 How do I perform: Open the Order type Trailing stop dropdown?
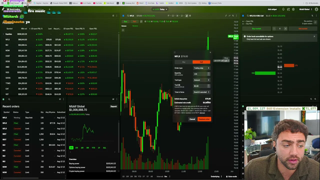tap(201, 68)
